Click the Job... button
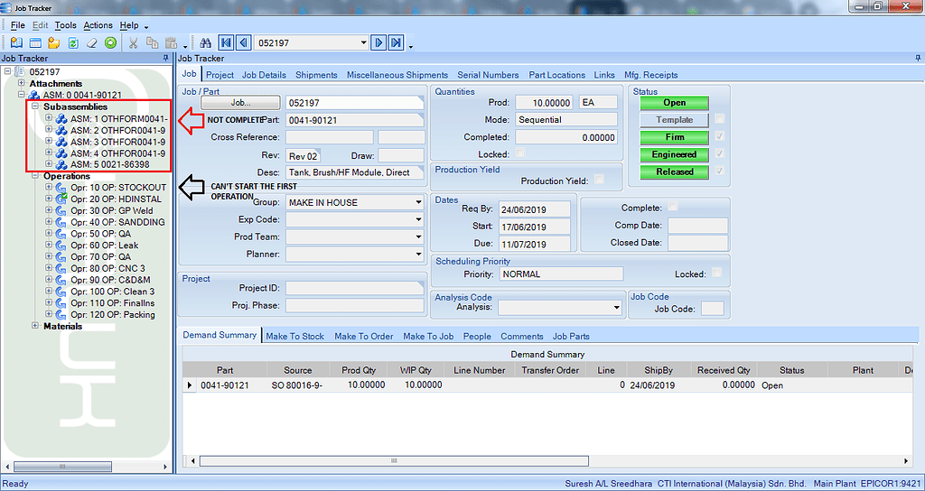Screen dimensions: 925x491 pyautogui.click(x=240, y=102)
